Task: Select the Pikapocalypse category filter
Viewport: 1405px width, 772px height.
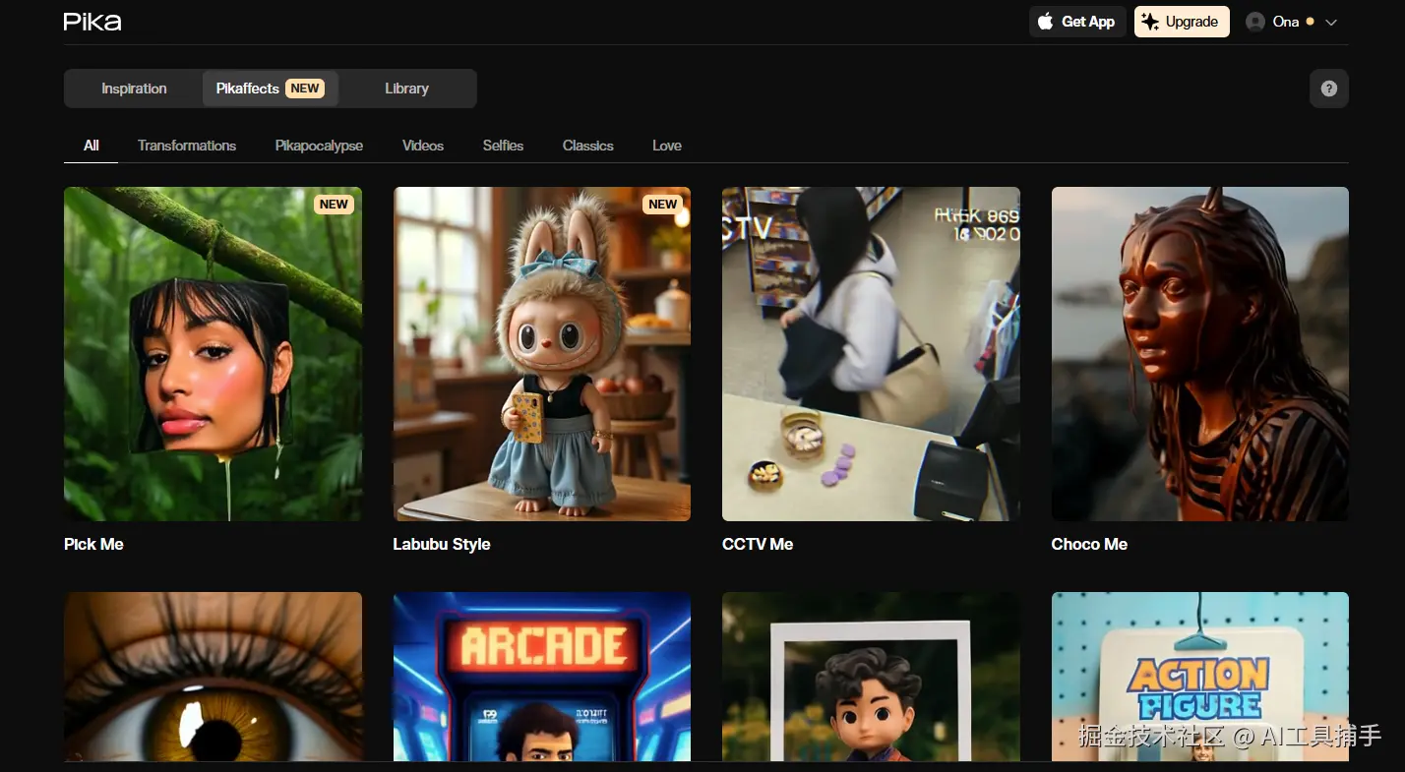Action: (319, 146)
